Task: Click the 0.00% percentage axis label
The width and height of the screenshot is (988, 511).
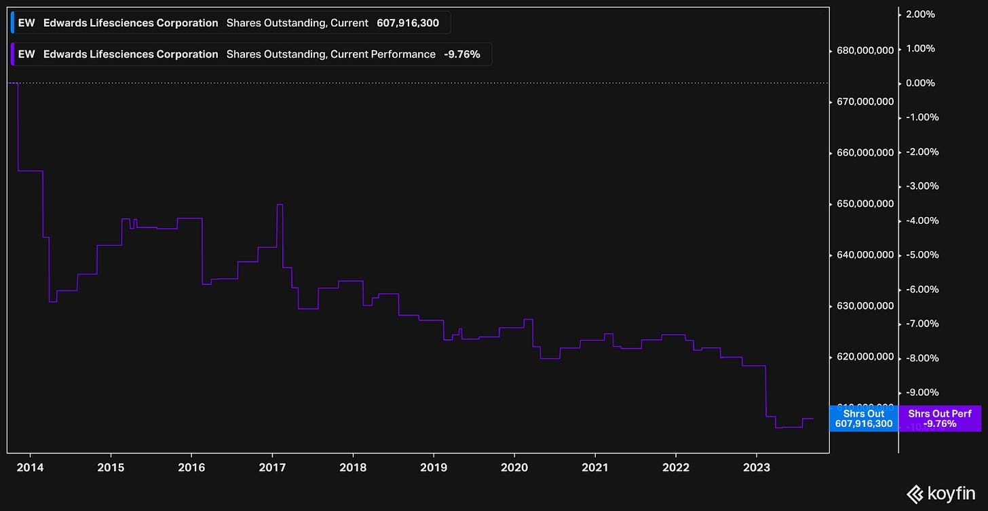Action: click(x=921, y=83)
